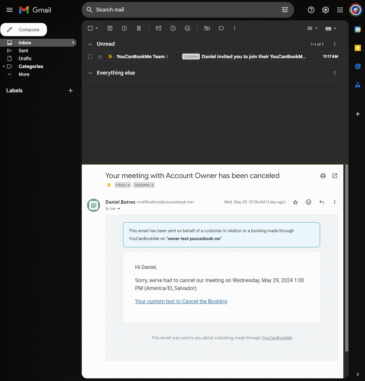Tick the select-all checkbox in toolbar
This screenshot has height=381, width=365.
pyautogui.click(x=90, y=28)
